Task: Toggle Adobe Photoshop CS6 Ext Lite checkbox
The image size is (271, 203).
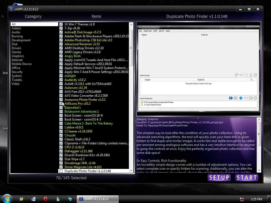Action: click(x=61, y=40)
